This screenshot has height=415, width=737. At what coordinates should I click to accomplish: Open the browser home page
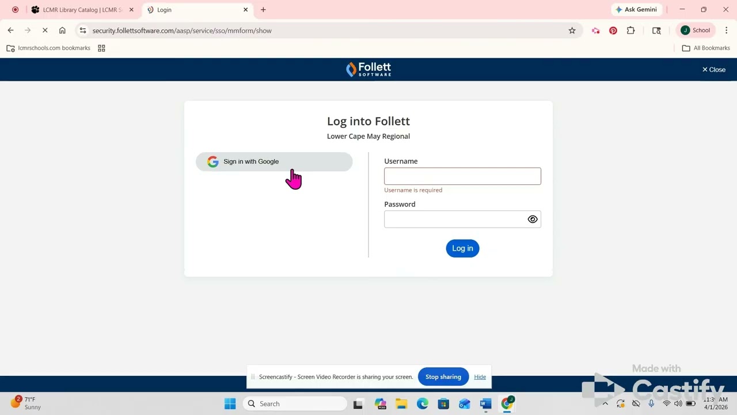[62, 31]
